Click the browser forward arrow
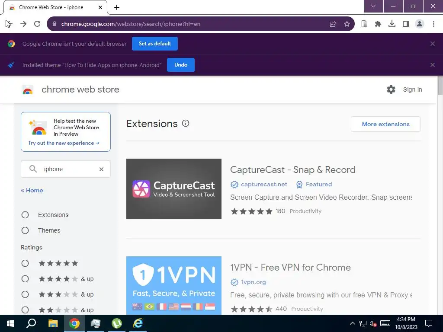Viewport: 443px width, 332px height. click(x=23, y=24)
